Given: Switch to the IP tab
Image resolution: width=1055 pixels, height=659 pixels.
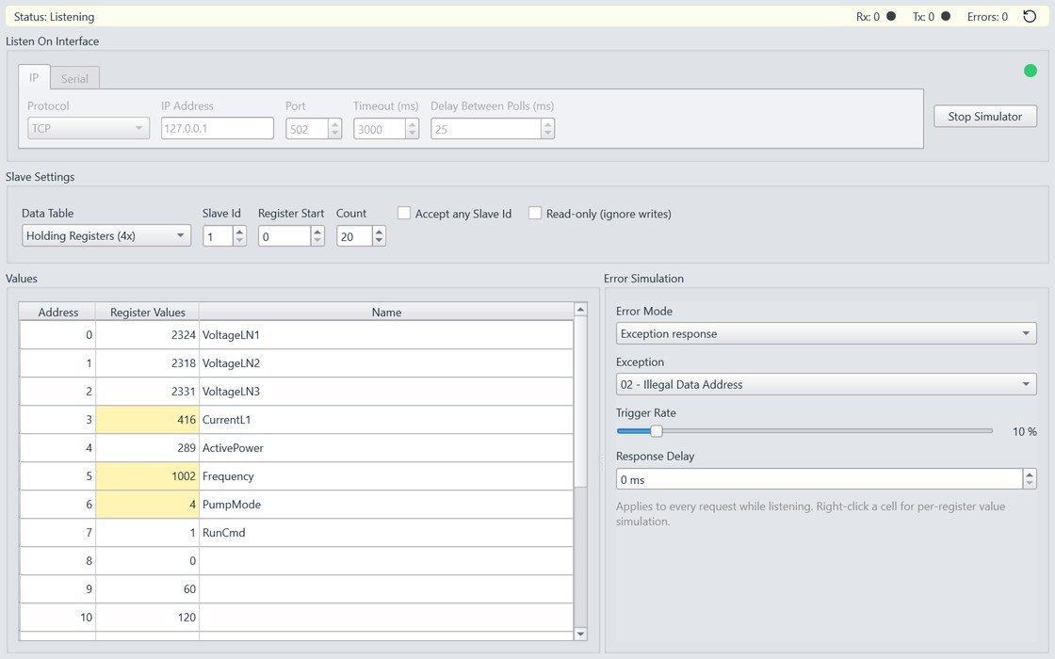Looking at the screenshot, I should 34,77.
